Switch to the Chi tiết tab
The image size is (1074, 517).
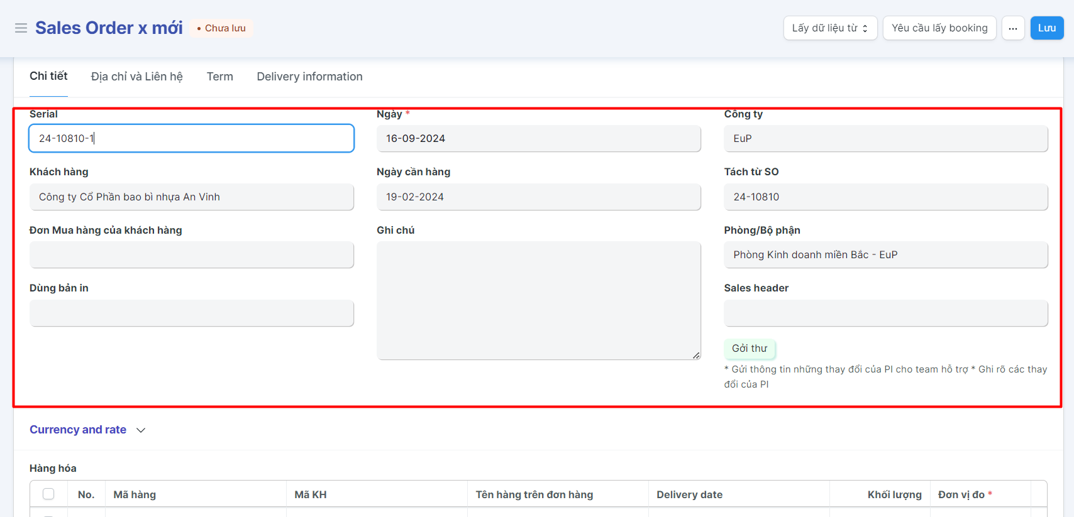[48, 76]
